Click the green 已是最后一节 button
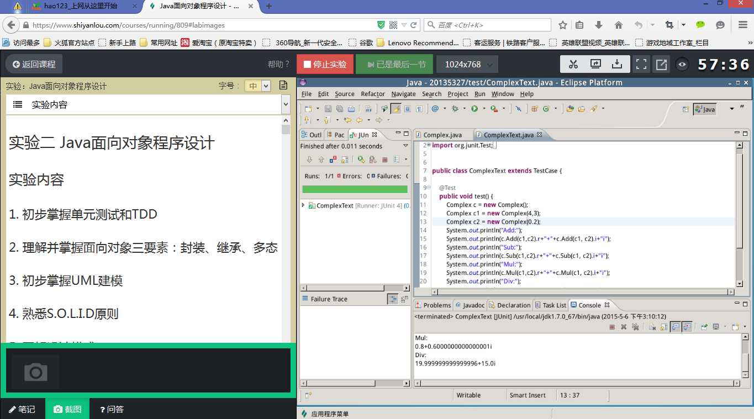This screenshot has width=754, height=419. click(x=394, y=64)
